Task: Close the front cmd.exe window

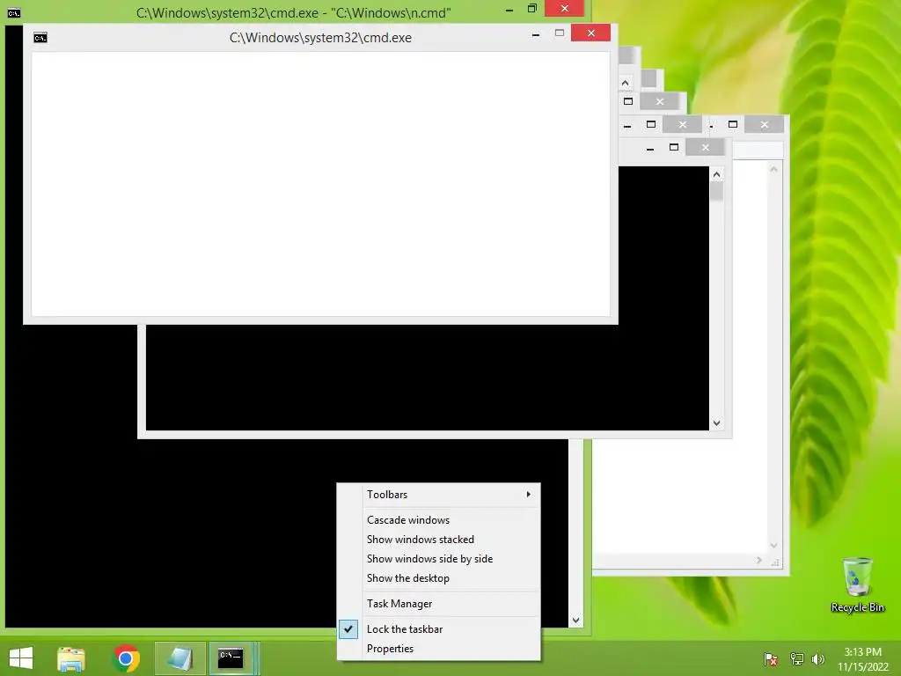Action: coord(590,33)
